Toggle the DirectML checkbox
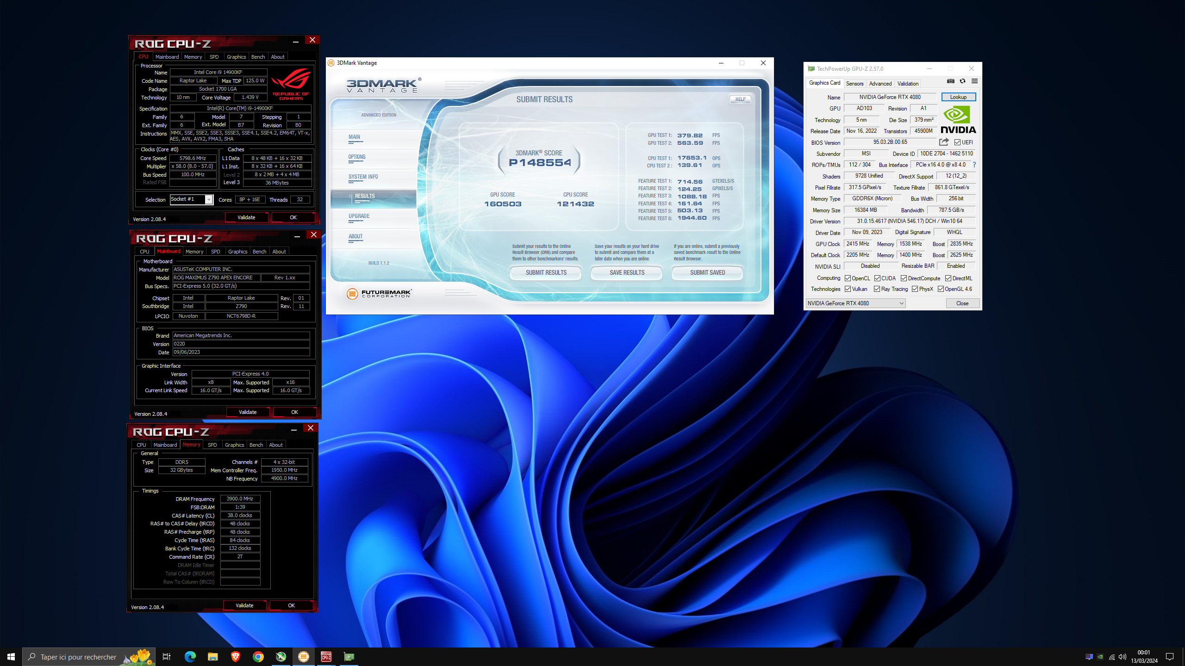1185x666 pixels. click(x=948, y=278)
